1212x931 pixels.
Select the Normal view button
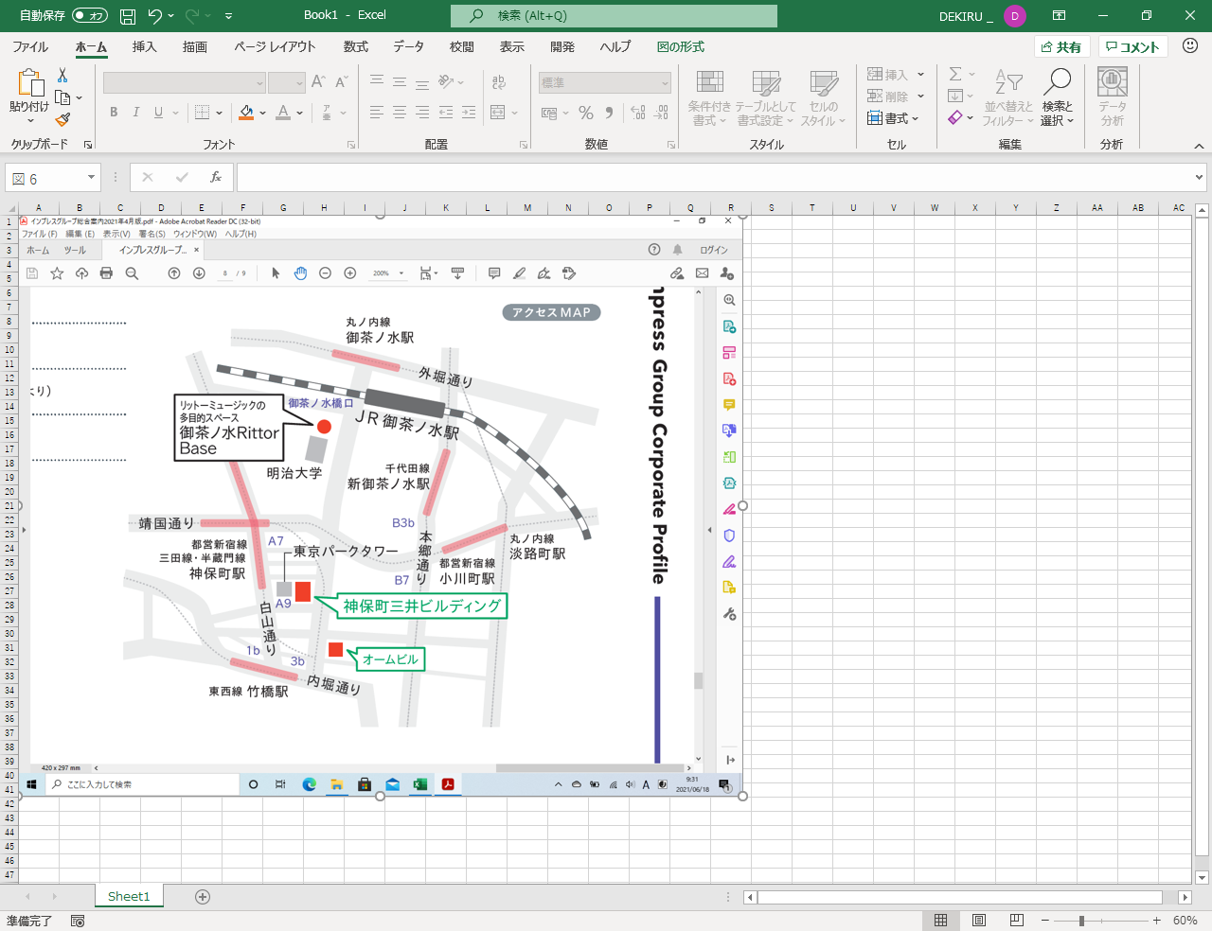(x=940, y=920)
